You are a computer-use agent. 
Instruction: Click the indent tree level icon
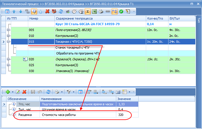coord(111,92)
